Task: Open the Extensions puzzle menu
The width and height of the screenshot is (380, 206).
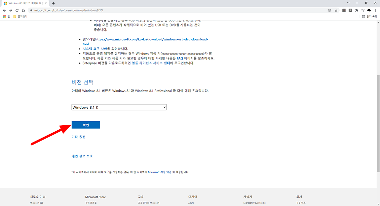Action: click(357, 11)
